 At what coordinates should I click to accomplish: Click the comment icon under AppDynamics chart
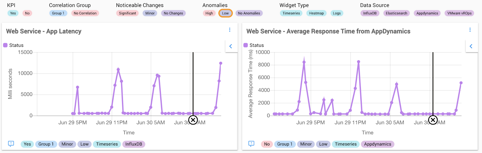(251, 144)
